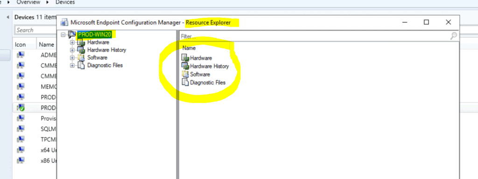Expand the Software tree node
Screen dimensions: 478x179
72,57
